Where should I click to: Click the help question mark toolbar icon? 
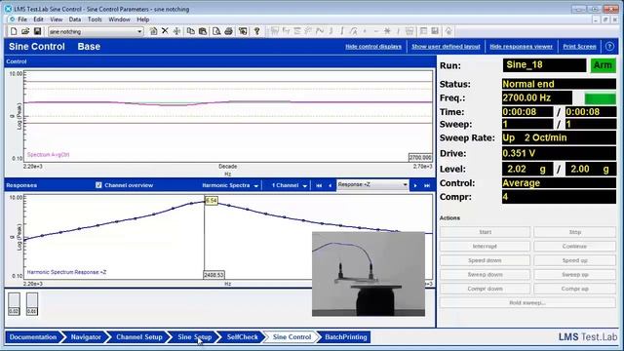pos(256,31)
